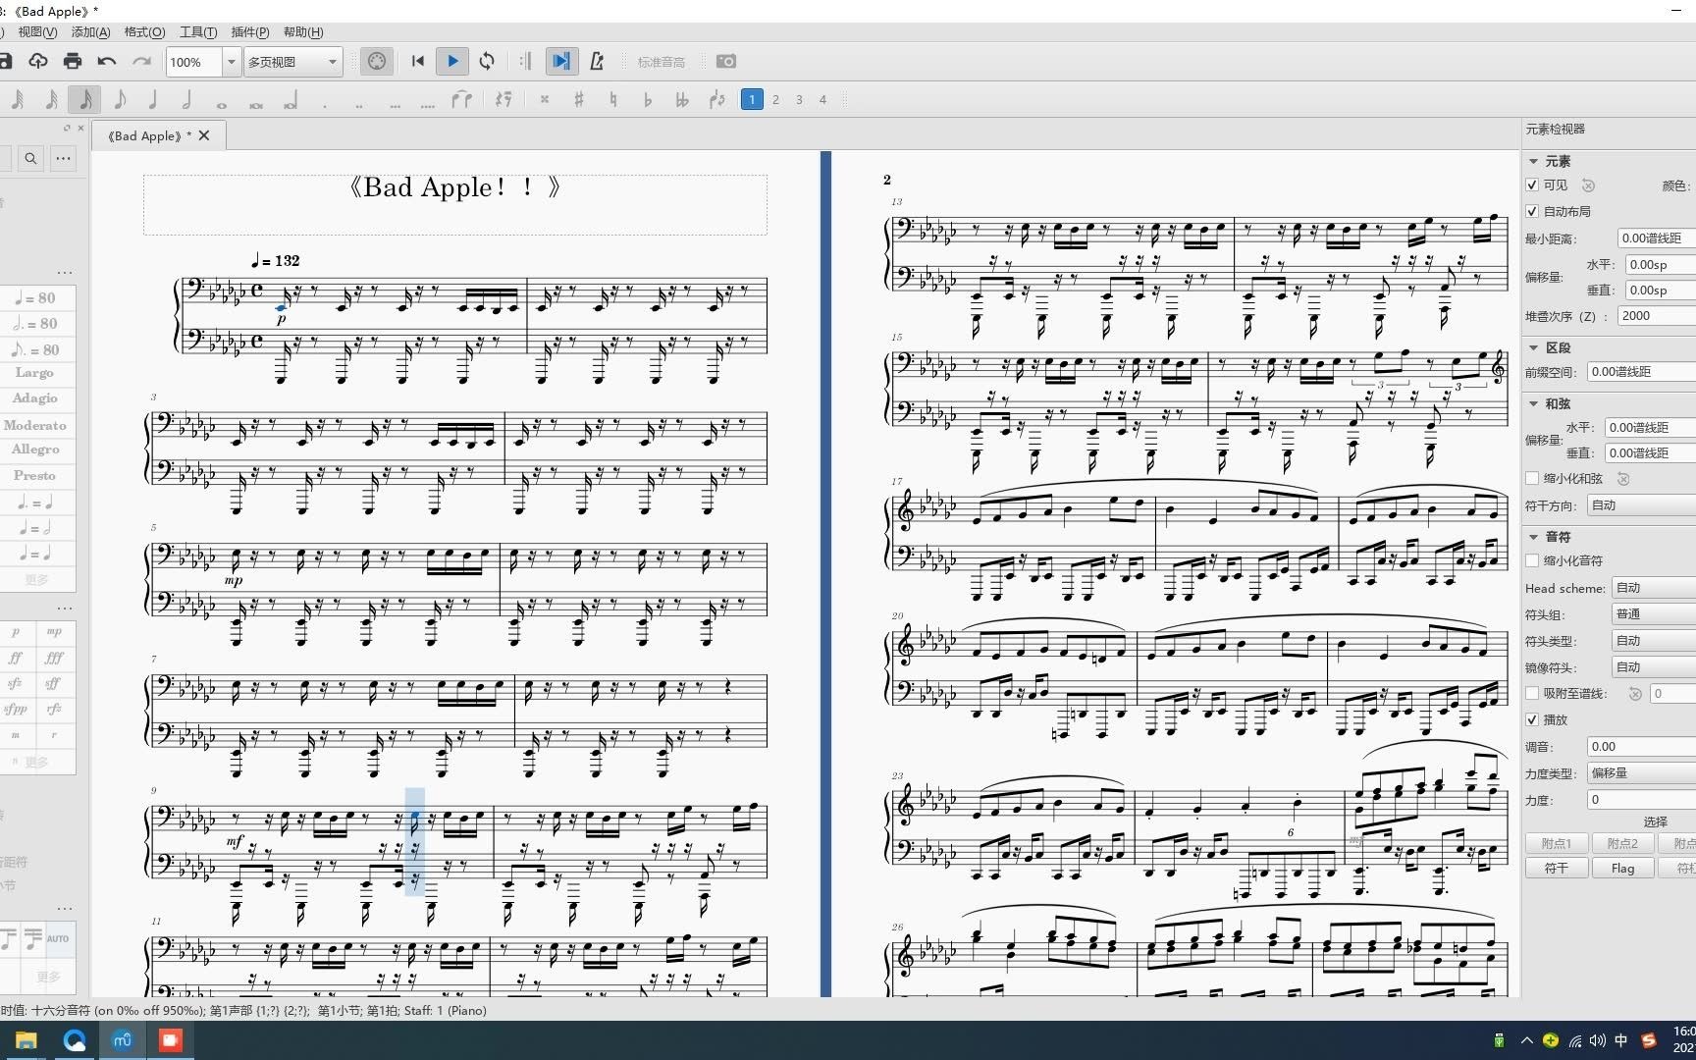
Task: Open Head scheme dropdown
Action: [x=1654, y=587]
